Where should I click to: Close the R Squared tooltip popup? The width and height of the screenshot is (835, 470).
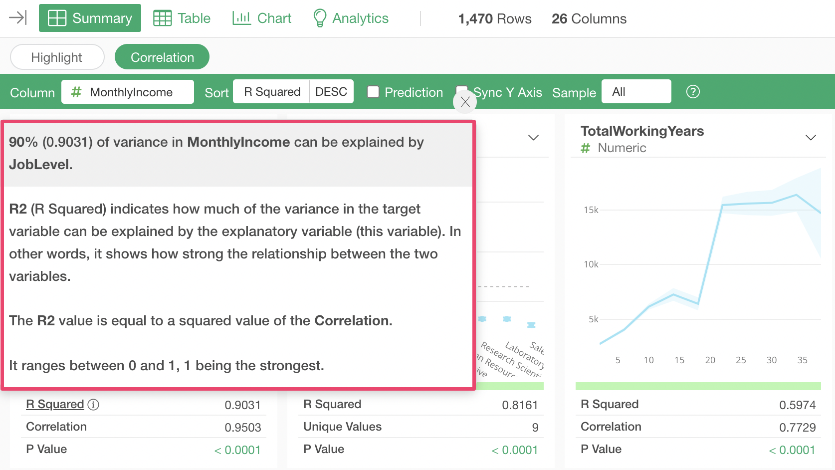(x=465, y=102)
